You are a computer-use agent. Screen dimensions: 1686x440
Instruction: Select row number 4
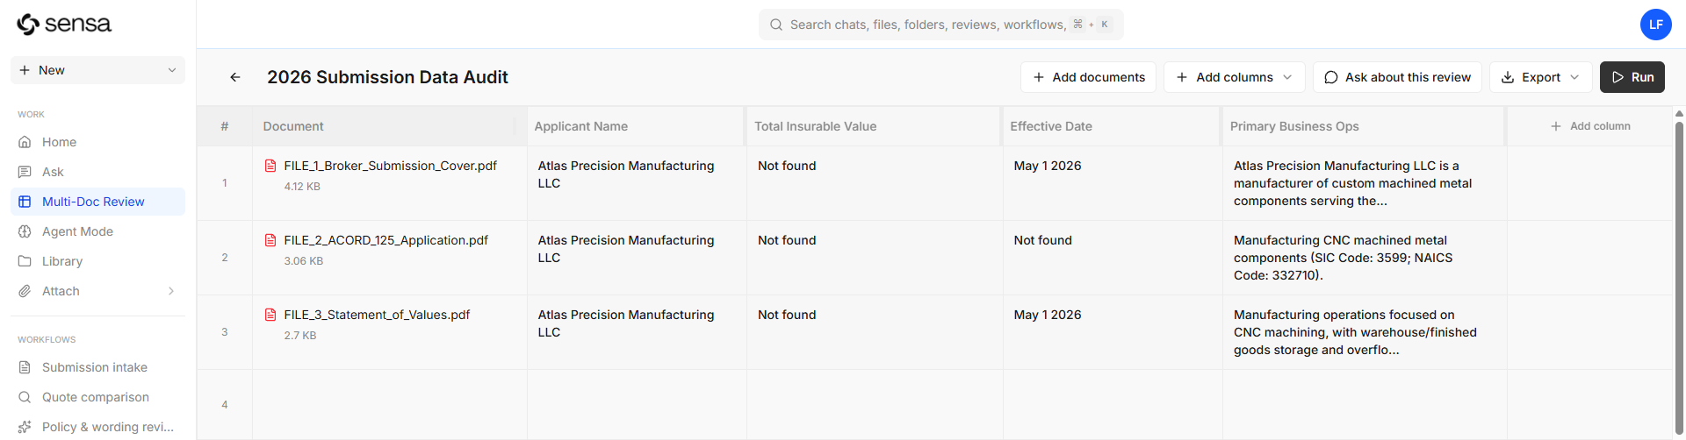click(225, 405)
